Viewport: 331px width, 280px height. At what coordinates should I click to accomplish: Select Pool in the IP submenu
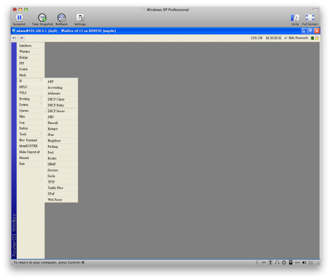pyautogui.click(x=62, y=152)
